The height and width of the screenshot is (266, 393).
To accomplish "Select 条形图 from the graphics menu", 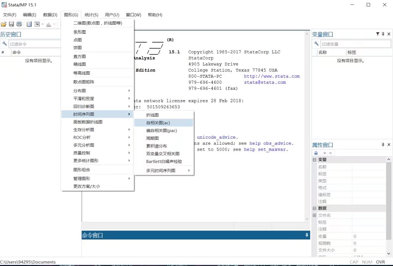I will tap(97, 32).
